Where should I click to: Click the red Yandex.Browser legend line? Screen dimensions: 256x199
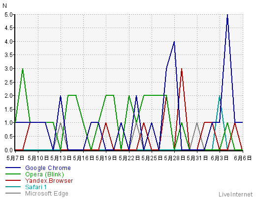click(13, 180)
